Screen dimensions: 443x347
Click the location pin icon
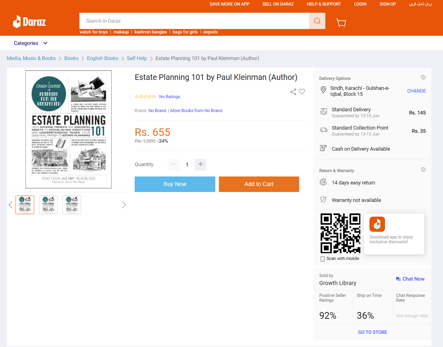pyautogui.click(x=323, y=90)
